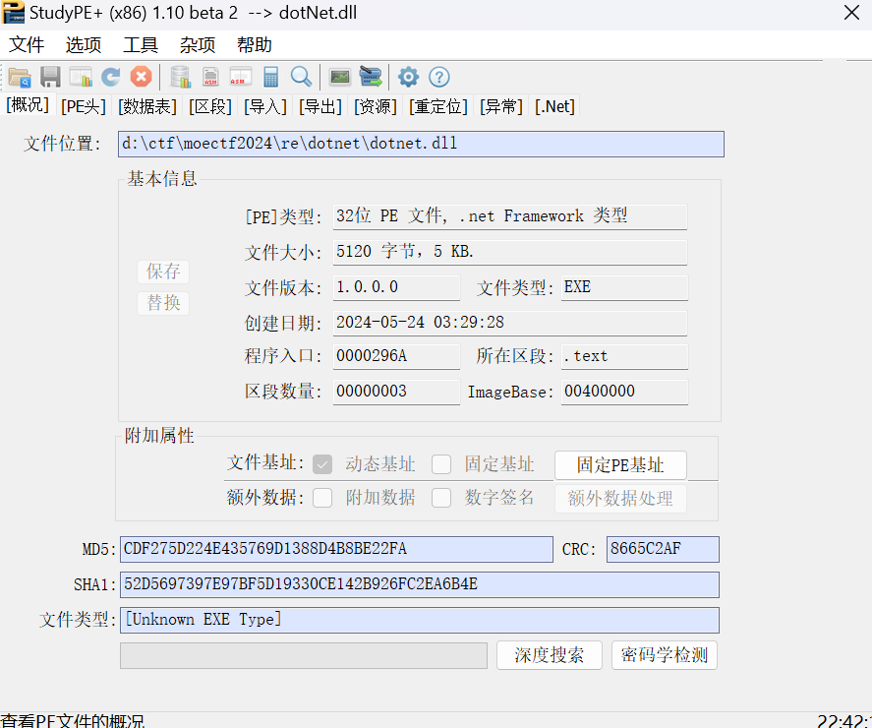Click the 文件类型 EXE field
Image resolution: width=872 pixels, height=728 pixels.
[624, 287]
